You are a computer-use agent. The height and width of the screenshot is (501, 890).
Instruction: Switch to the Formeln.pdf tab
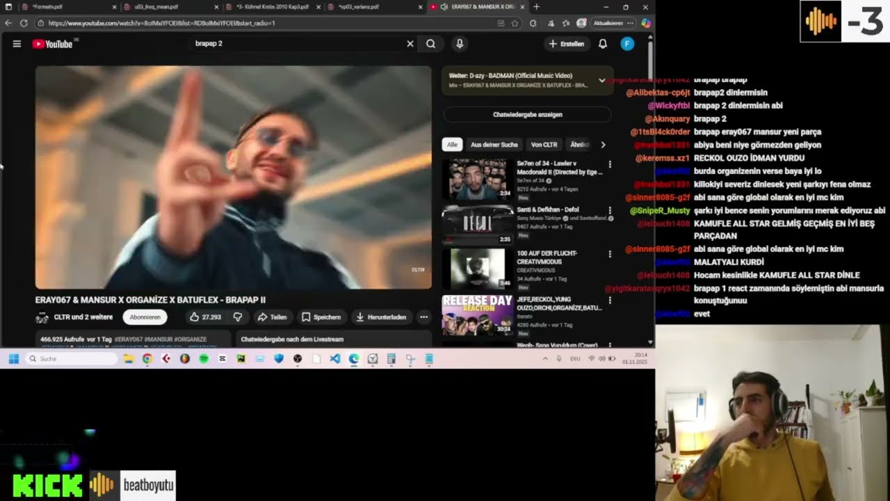(68, 7)
